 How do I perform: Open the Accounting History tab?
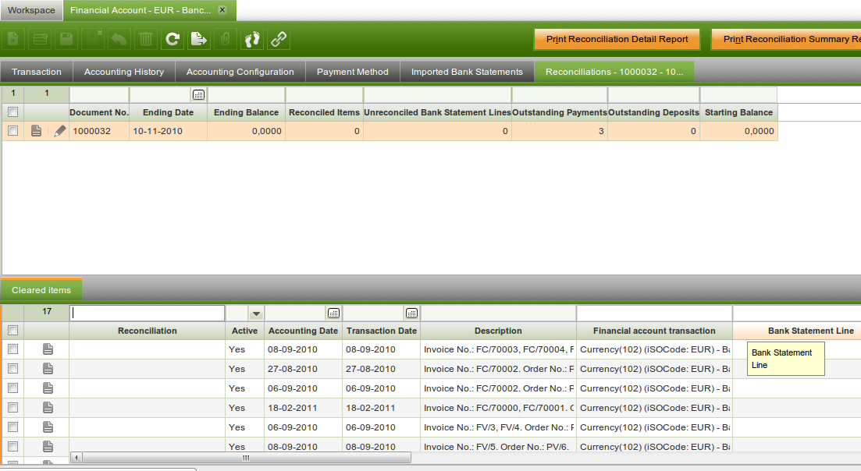[123, 72]
